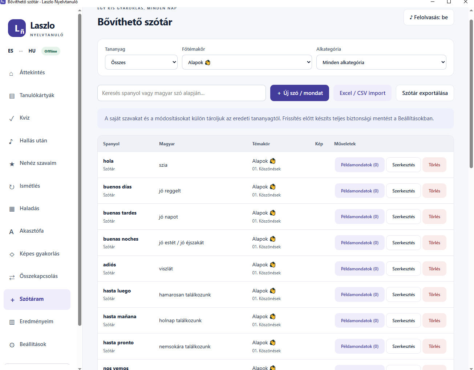Click Törlés for the buenas noches row
The width and height of the screenshot is (474, 370).
(434, 243)
